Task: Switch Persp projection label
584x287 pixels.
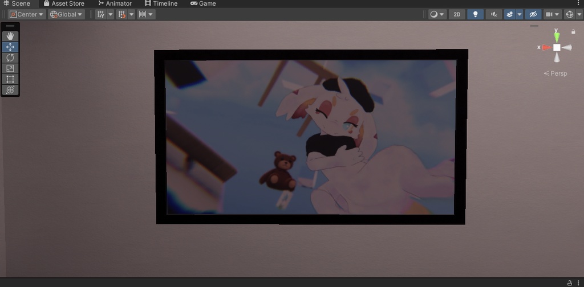Action: pos(555,73)
